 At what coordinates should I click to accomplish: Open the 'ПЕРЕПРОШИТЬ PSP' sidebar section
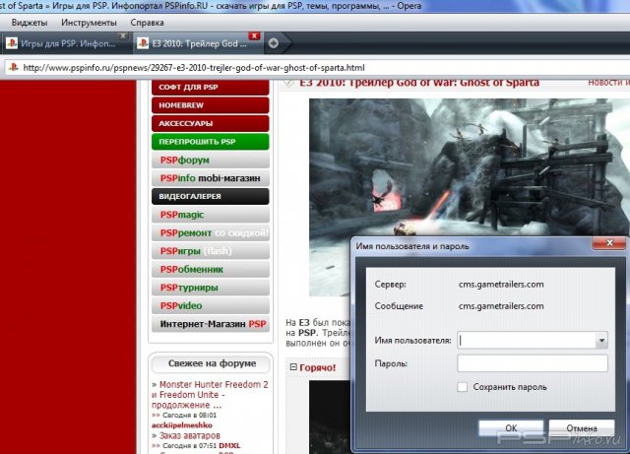(x=211, y=142)
